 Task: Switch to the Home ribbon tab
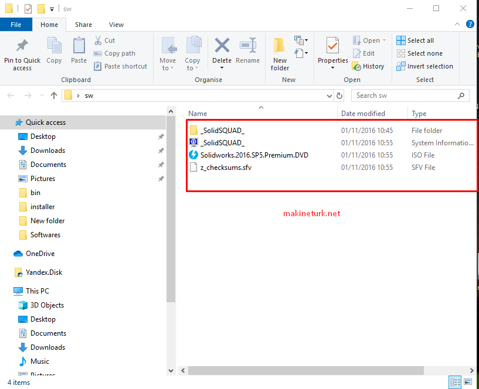pos(49,25)
